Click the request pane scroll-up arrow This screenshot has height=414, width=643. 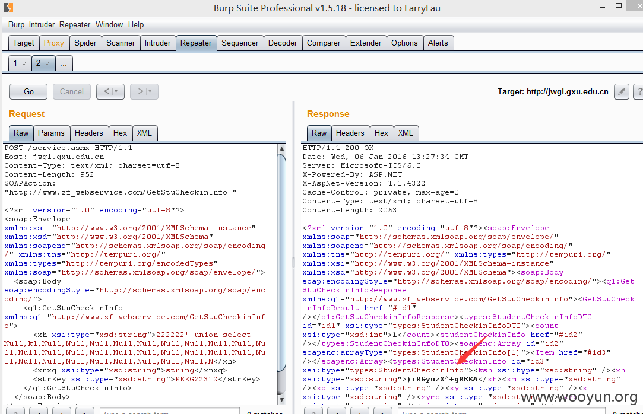[281, 148]
